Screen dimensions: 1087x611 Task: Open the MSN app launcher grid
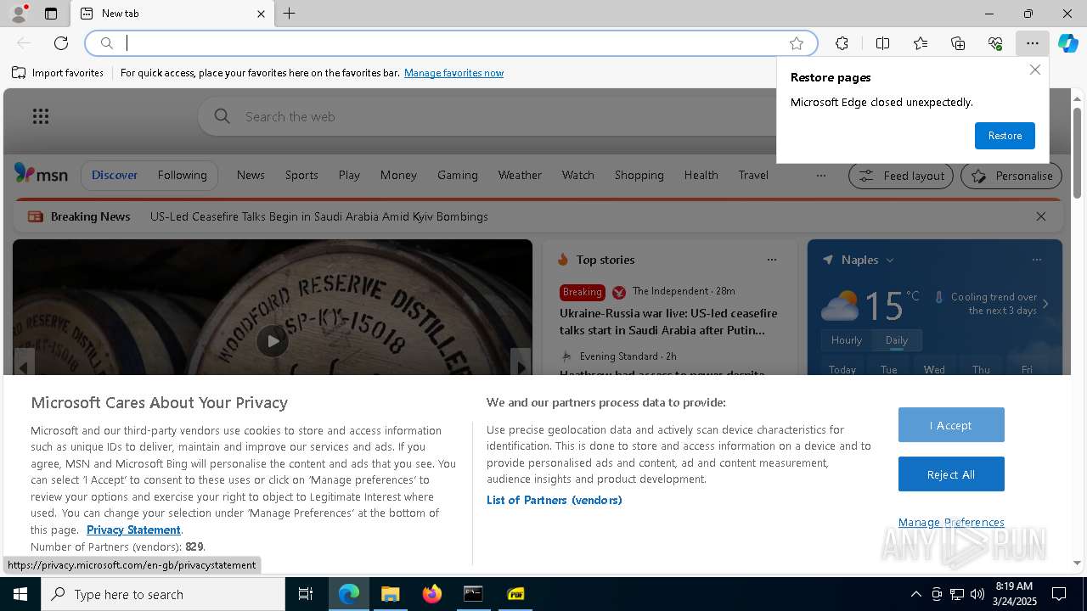tap(41, 116)
